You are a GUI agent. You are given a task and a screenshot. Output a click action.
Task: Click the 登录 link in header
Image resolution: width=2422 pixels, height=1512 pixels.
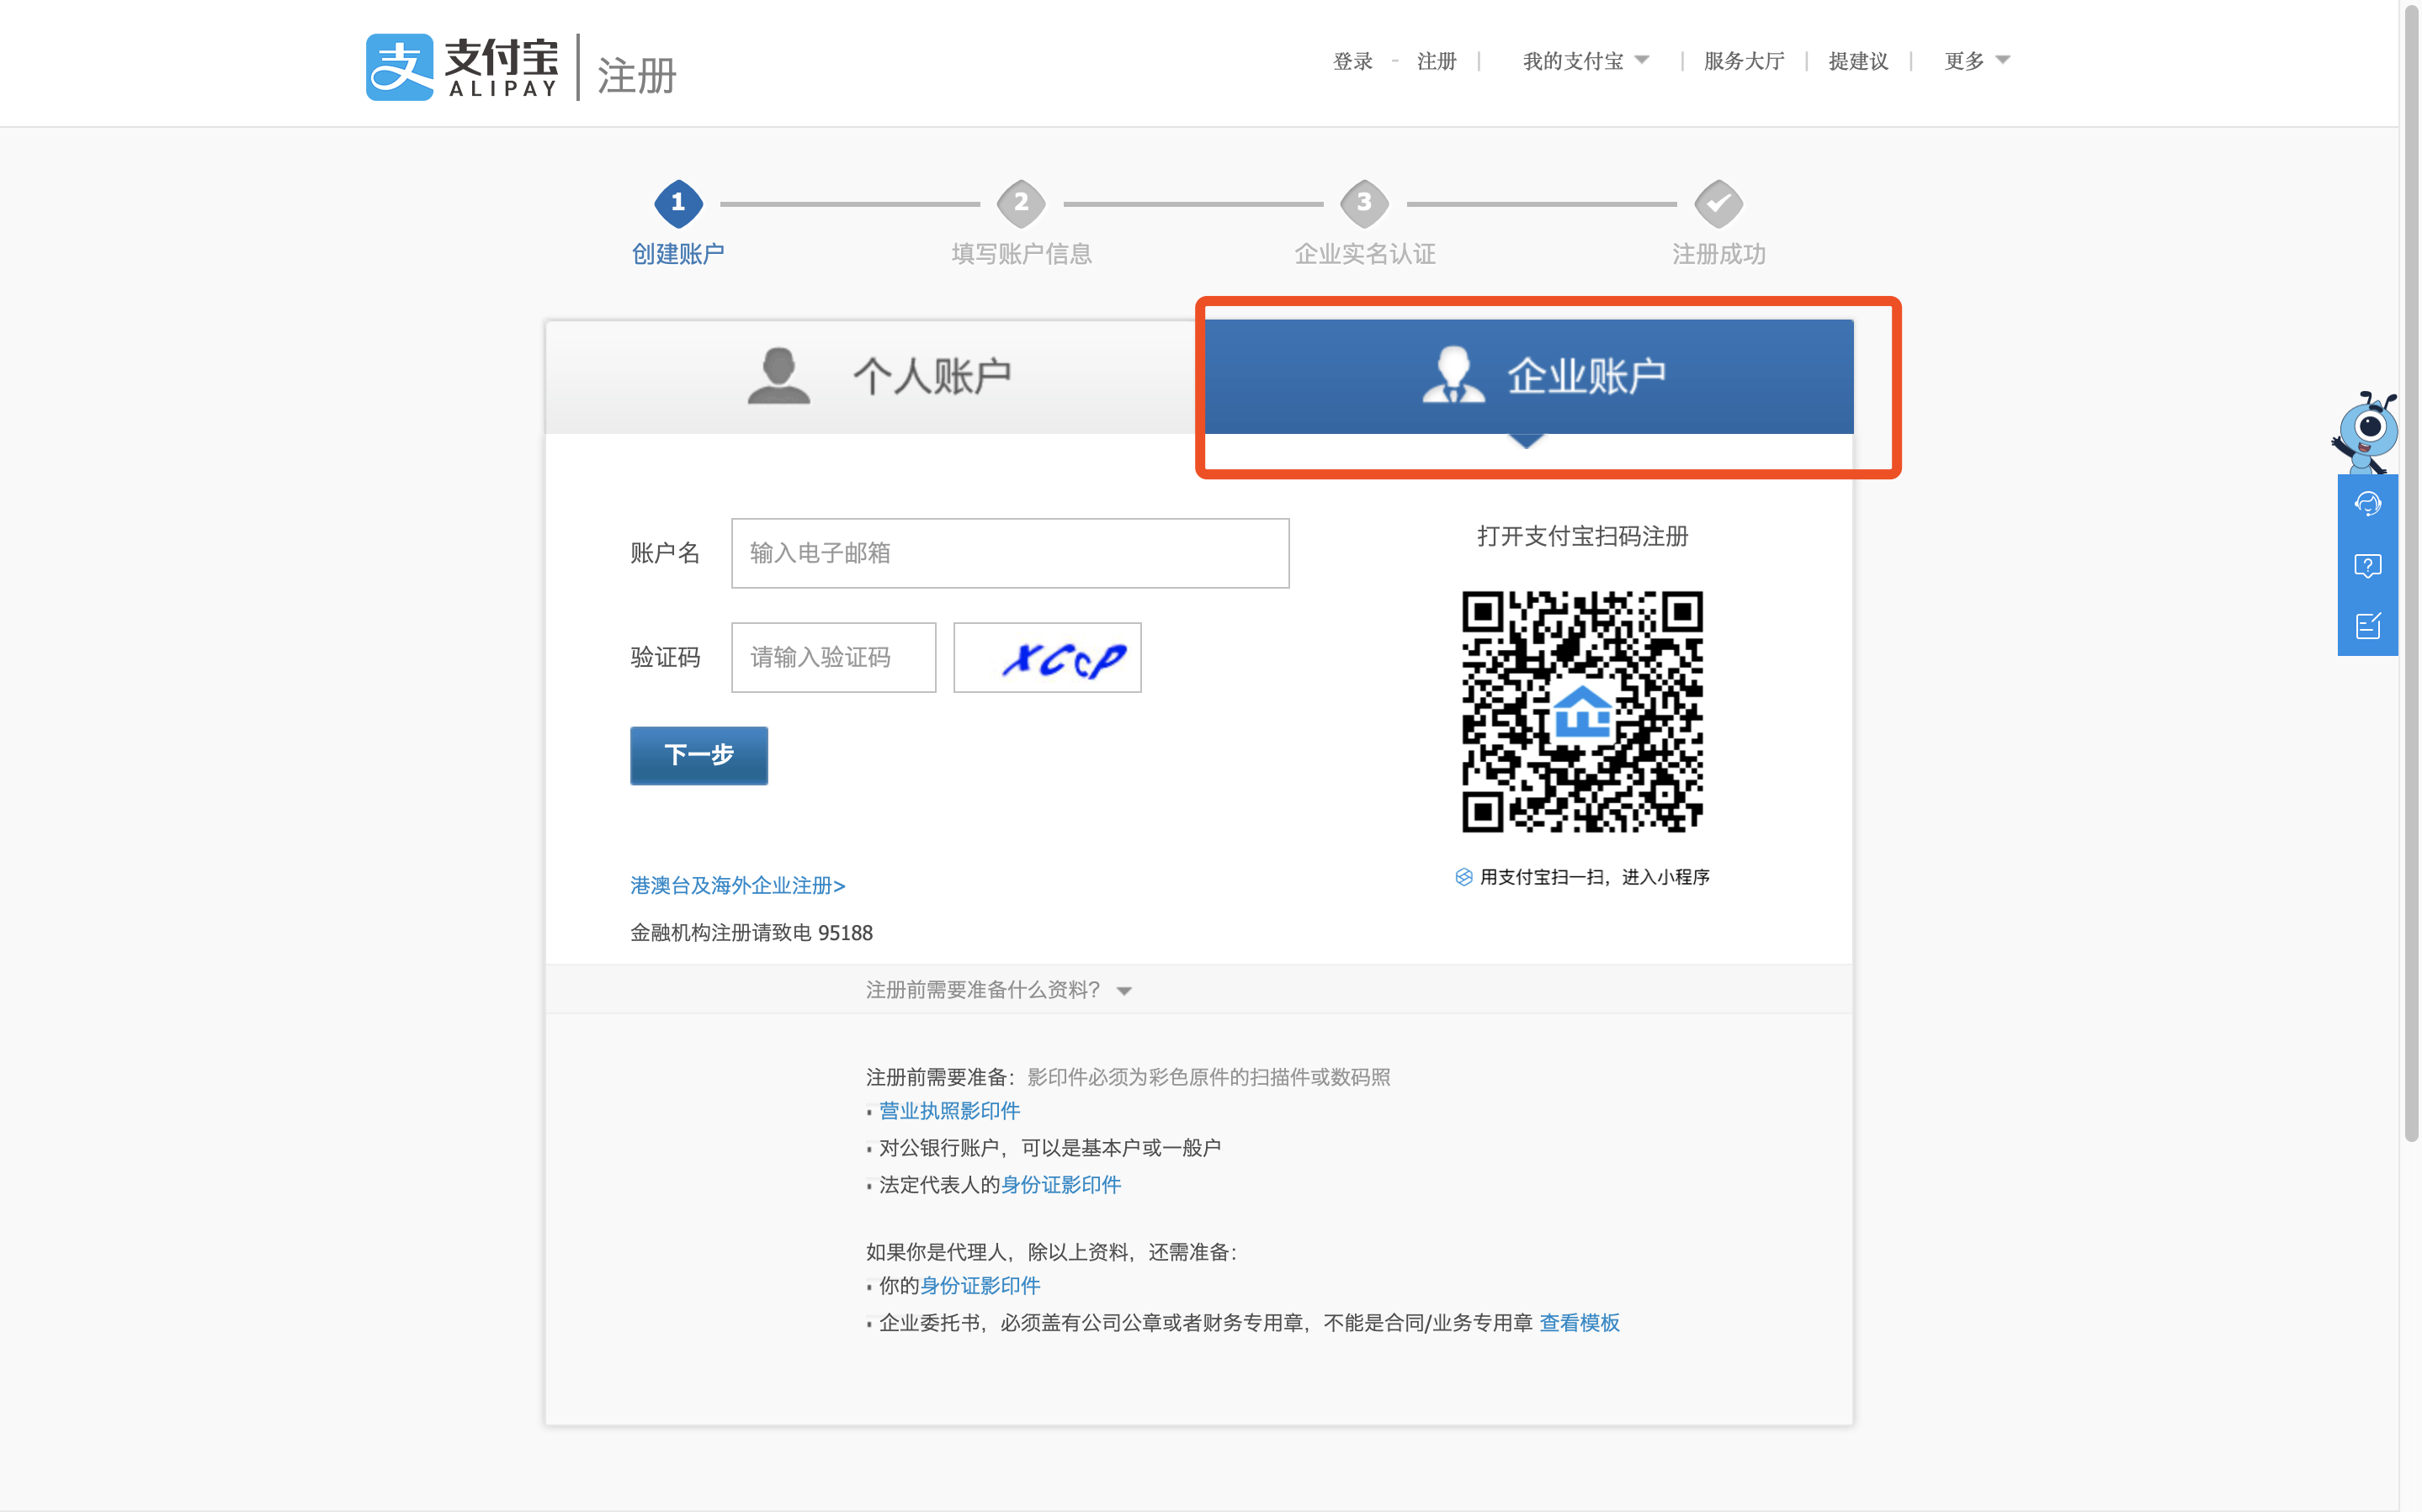point(1352,61)
